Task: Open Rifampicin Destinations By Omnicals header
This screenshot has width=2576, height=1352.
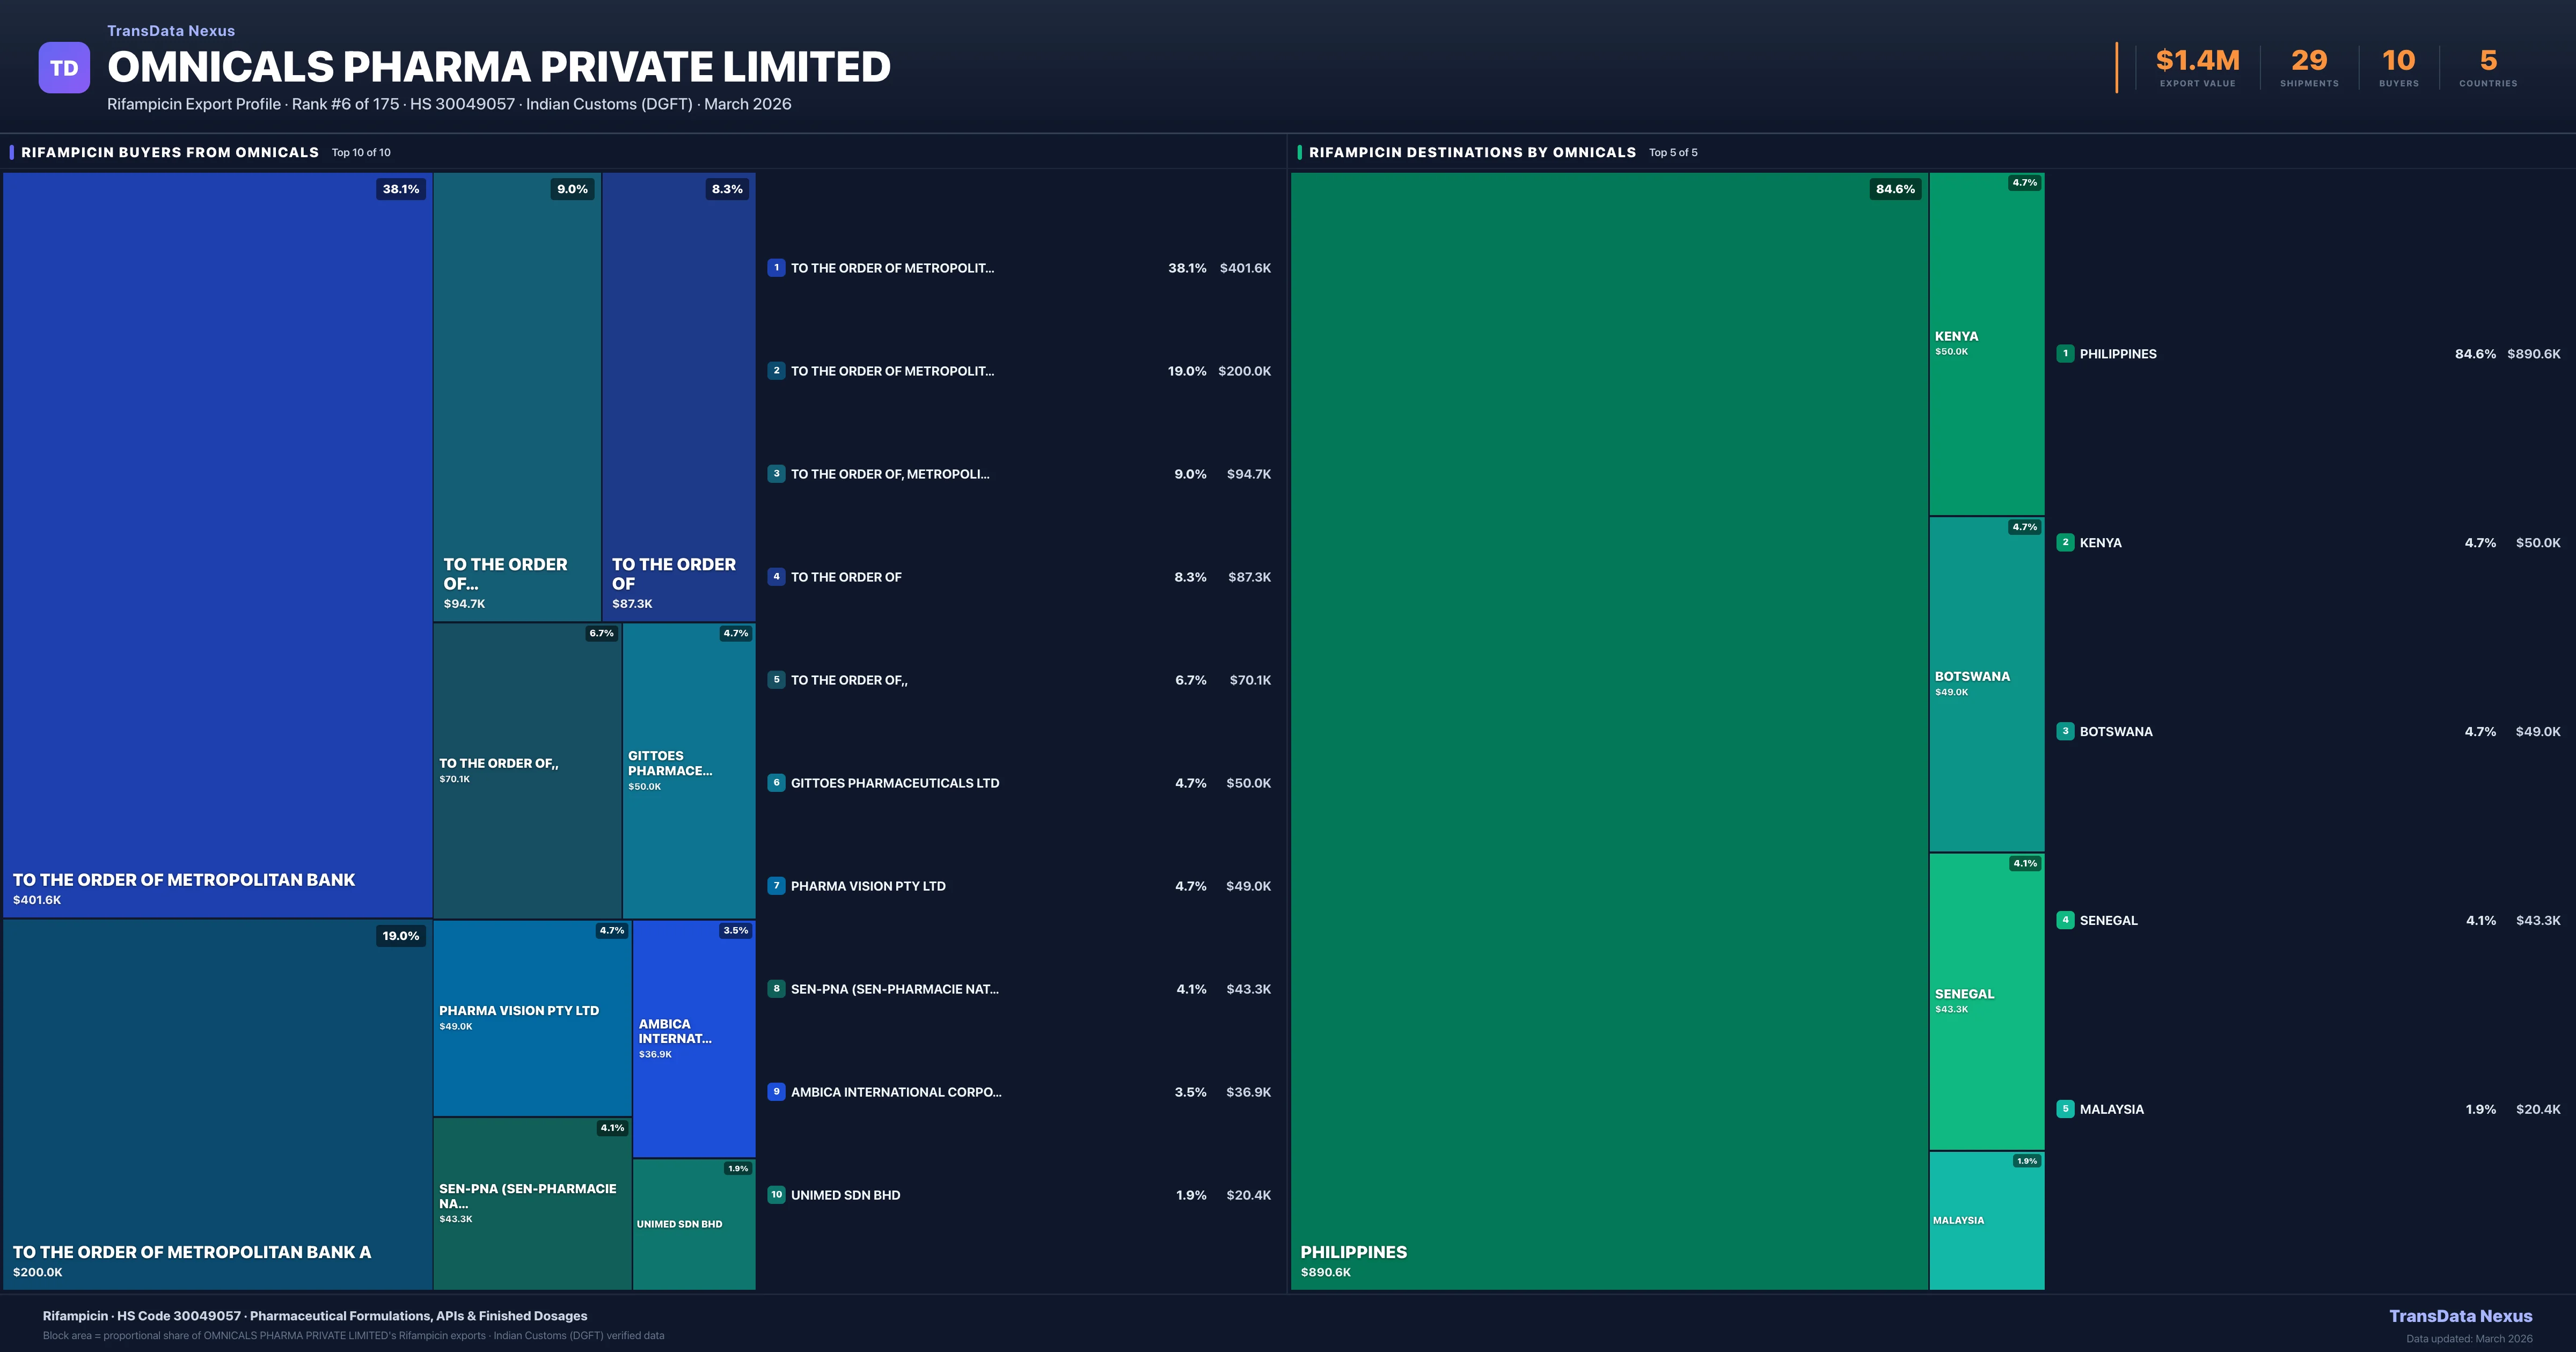Action: pos(1472,152)
